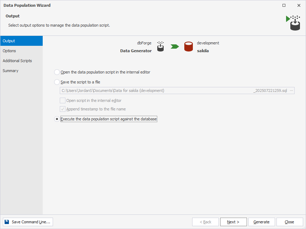Click the Data Generator icon beside dbForge
The image size is (306, 229).
(x=160, y=47)
